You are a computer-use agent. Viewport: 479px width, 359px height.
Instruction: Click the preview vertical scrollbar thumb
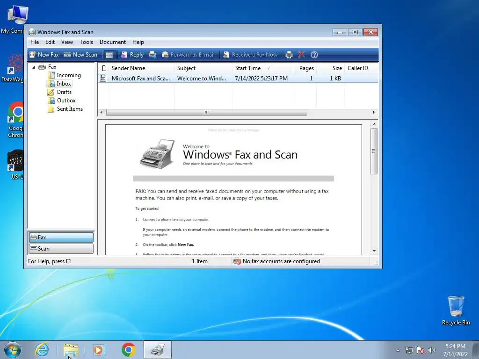374,151
